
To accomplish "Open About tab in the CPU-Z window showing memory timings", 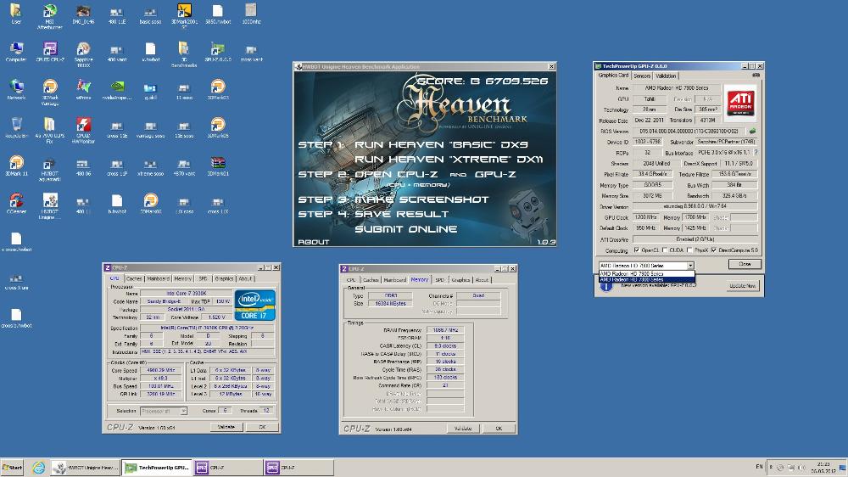I will tap(482, 280).
